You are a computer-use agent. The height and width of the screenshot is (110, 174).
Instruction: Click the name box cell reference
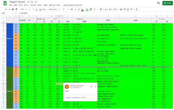point(6,13)
